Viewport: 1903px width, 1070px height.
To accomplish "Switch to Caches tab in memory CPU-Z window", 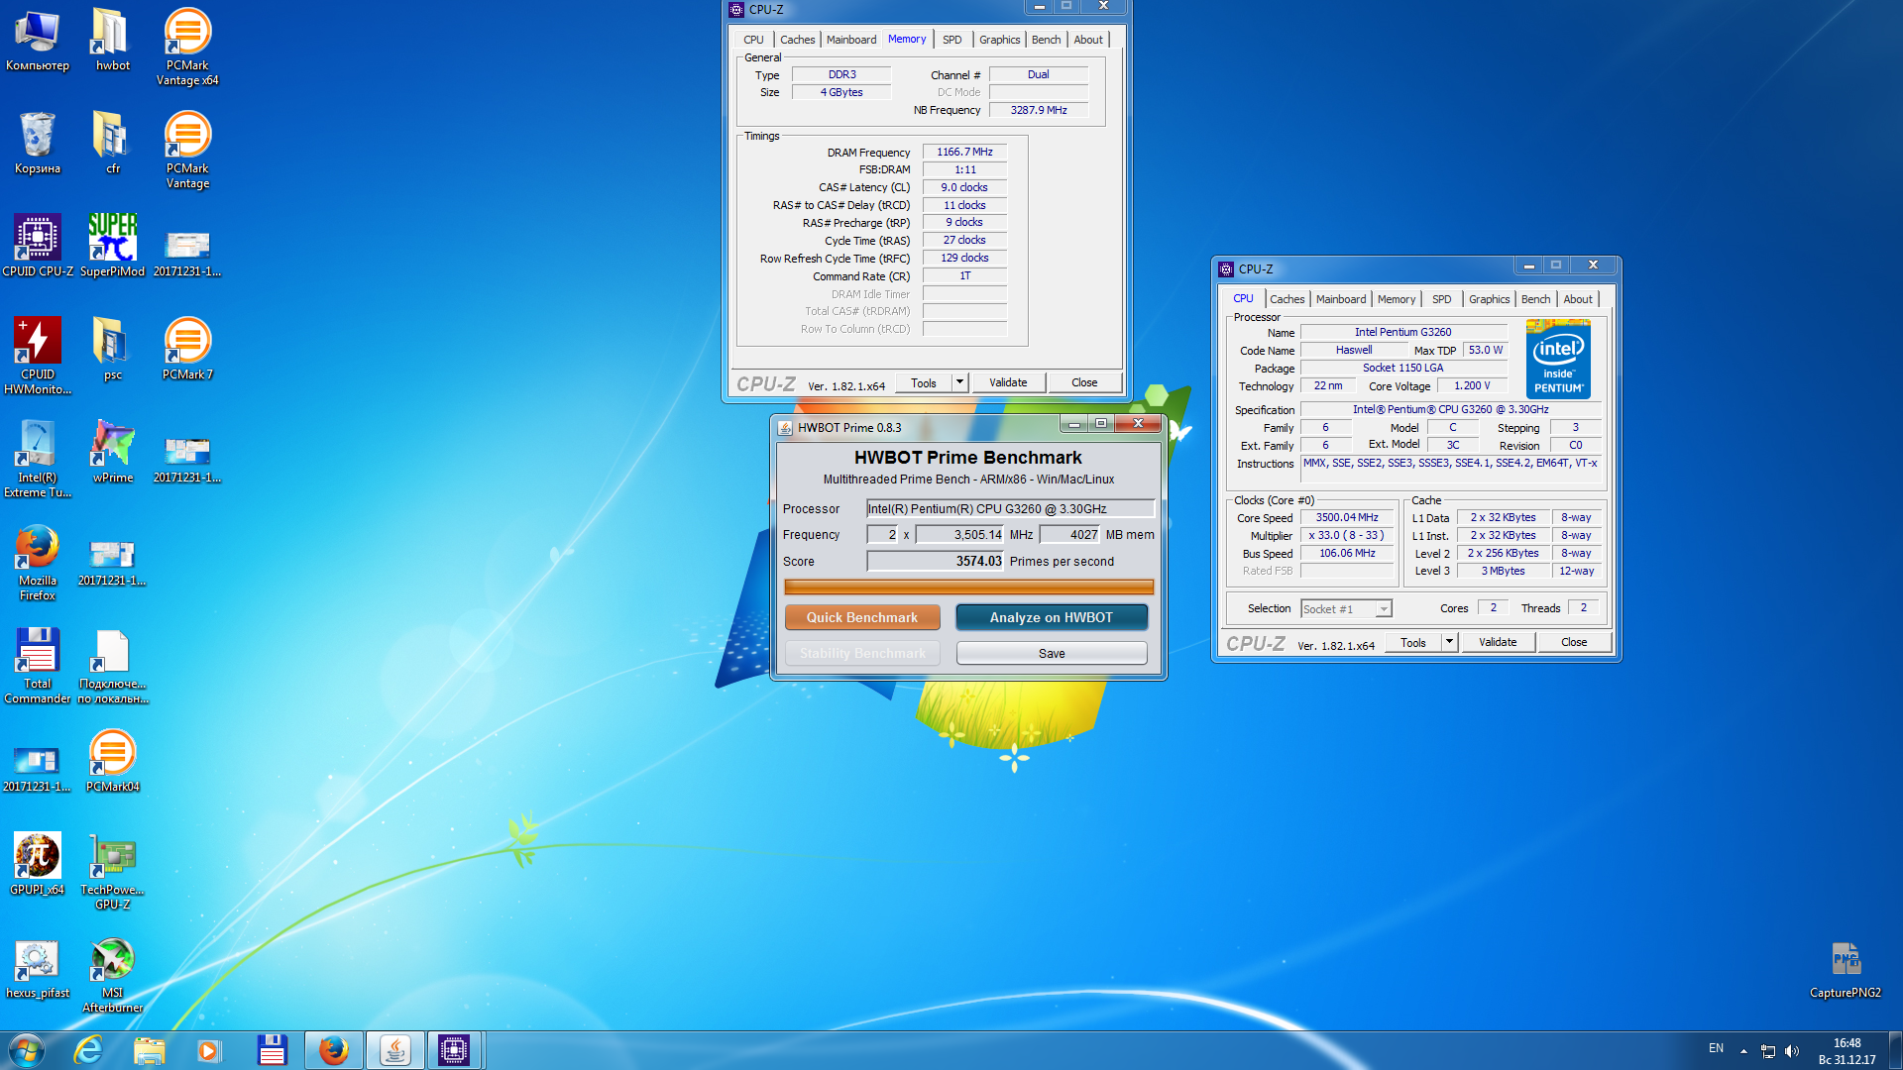I will click(x=797, y=40).
